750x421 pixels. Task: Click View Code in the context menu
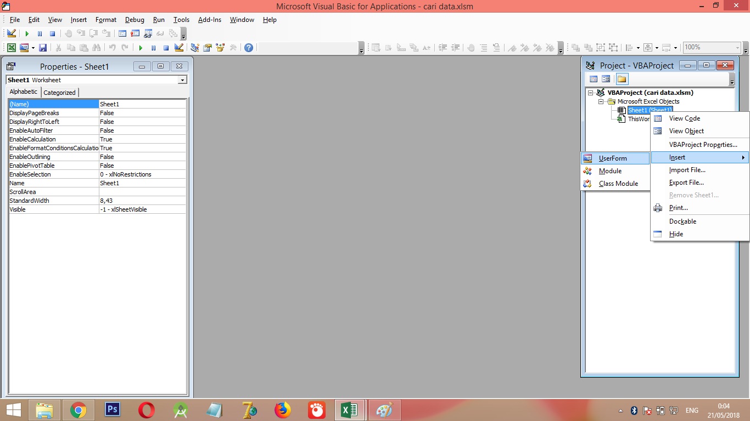[700, 118]
